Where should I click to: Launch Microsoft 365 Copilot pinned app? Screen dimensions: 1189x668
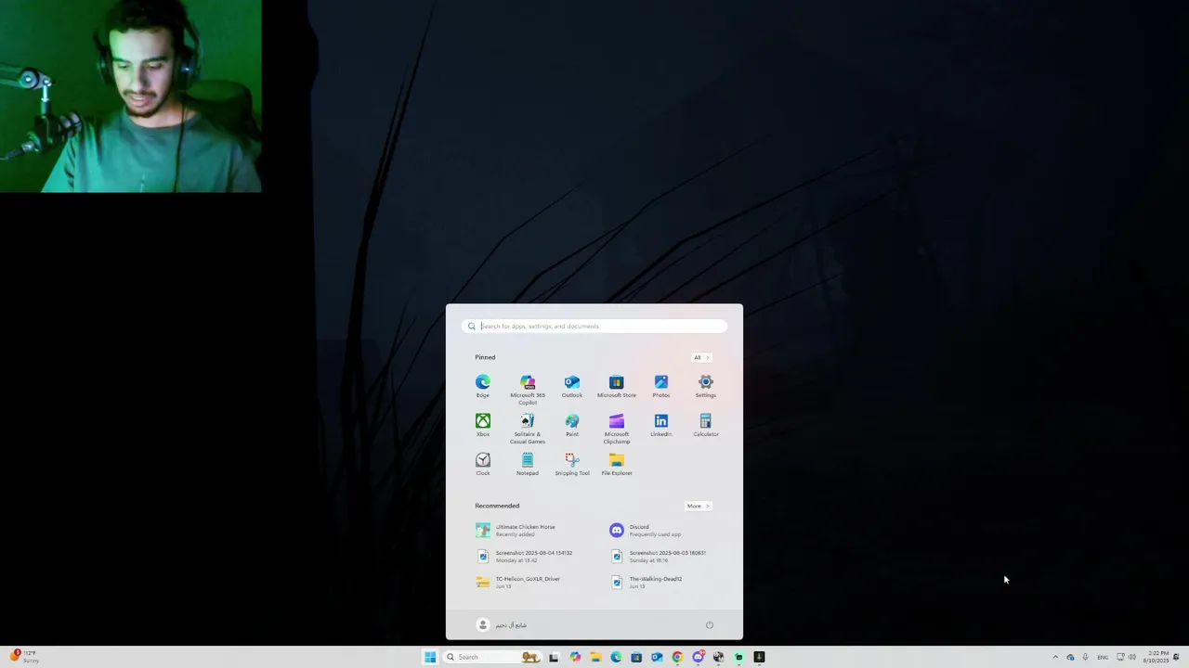click(528, 390)
